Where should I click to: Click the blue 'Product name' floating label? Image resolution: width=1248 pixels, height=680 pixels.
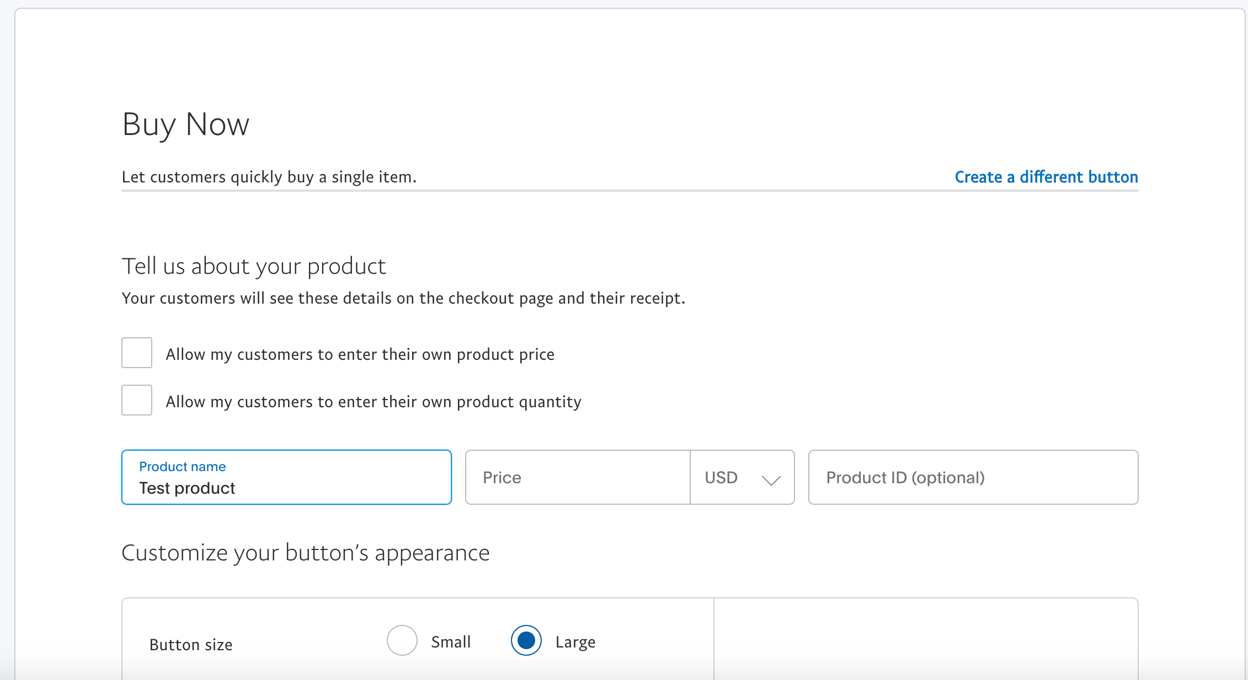pyautogui.click(x=182, y=467)
